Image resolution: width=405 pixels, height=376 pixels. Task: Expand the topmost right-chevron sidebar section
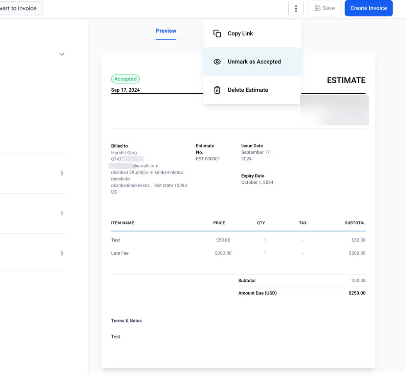62,173
